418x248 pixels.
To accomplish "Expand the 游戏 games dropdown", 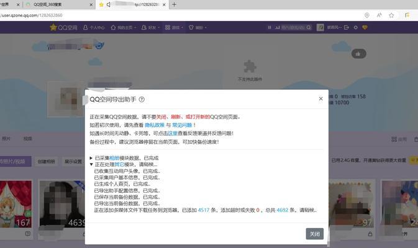I will pos(174,27).
